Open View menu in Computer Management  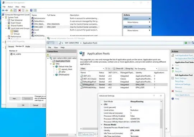click(x=17, y=7)
